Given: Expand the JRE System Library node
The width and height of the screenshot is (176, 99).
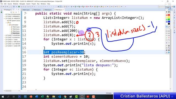Looking at the screenshot, I should click(x=6, y=21).
